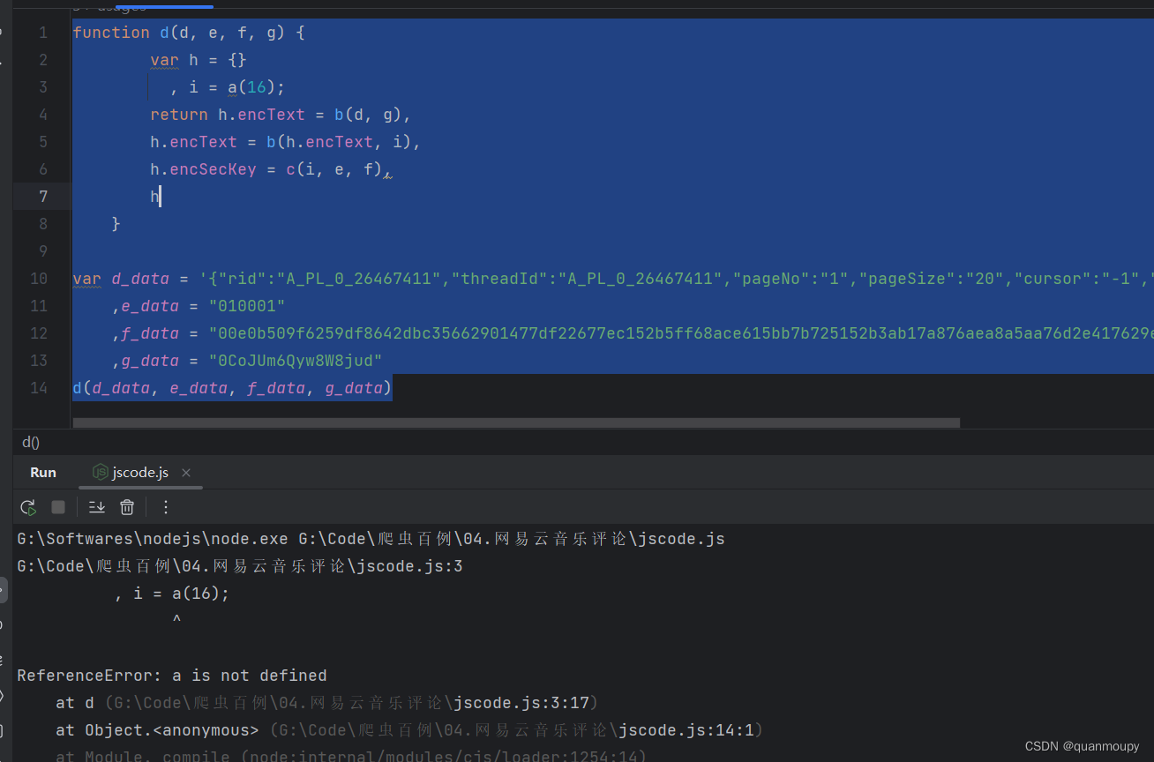The height and width of the screenshot is (762, 1154).
Task: Click line number 14 in gutter
Action: pos(39,388)
